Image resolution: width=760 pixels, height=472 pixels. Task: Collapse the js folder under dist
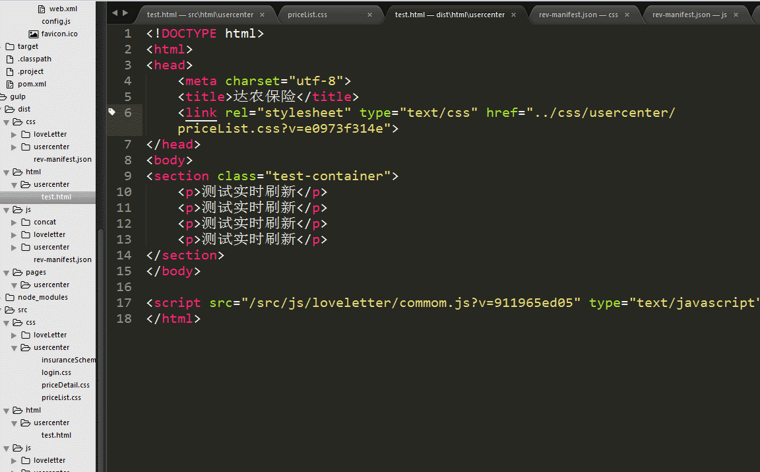pos(7,210)
